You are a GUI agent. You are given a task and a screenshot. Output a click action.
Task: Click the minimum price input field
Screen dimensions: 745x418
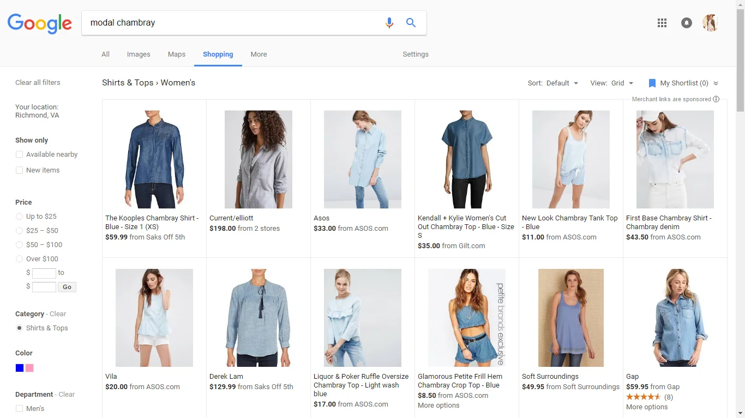[x=44, y=273]
